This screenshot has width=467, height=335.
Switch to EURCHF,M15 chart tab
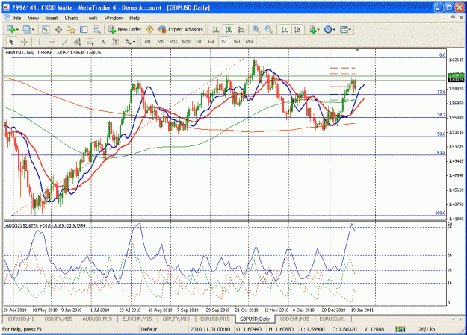point(137,319)
